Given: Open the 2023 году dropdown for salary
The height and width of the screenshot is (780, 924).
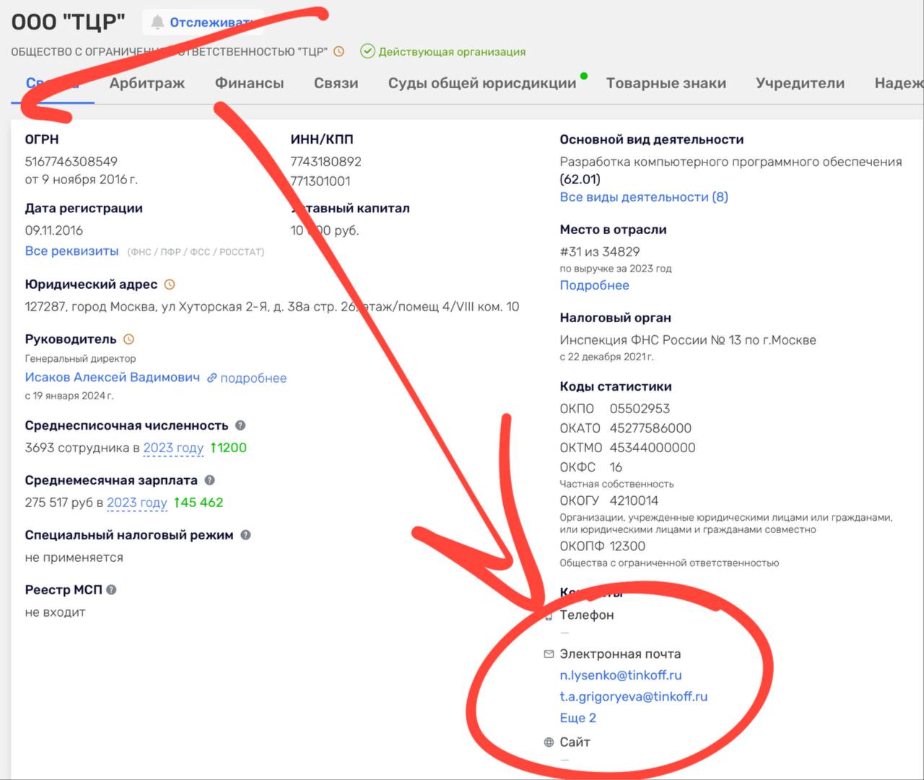Looking at the screenshot, I should tap(136, 503).
